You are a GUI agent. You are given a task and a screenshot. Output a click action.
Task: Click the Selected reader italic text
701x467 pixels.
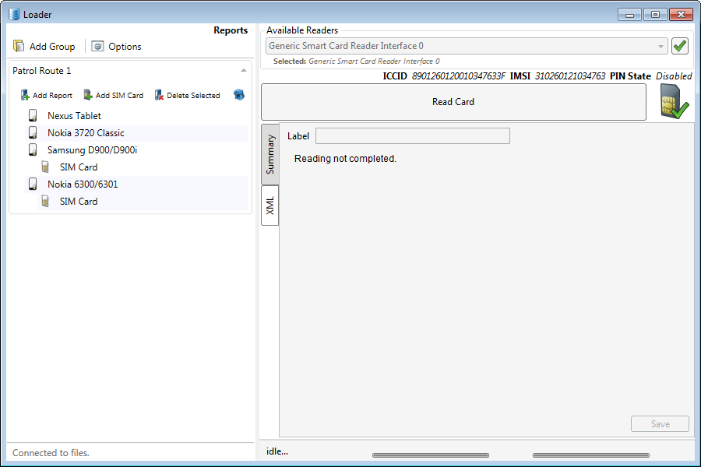(374, 61)
